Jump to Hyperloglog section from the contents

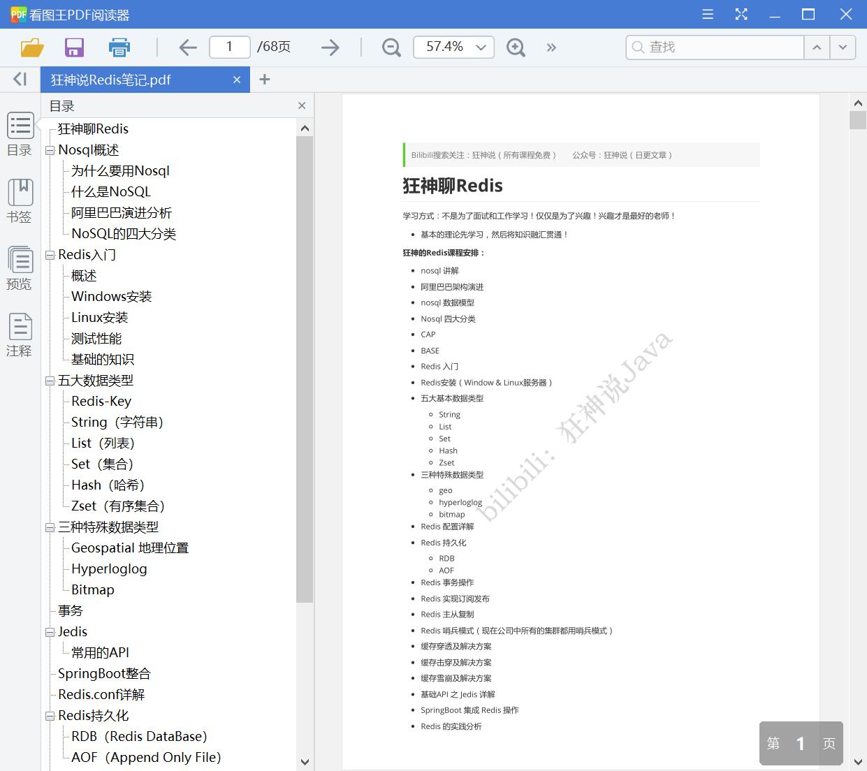[109, 568]
